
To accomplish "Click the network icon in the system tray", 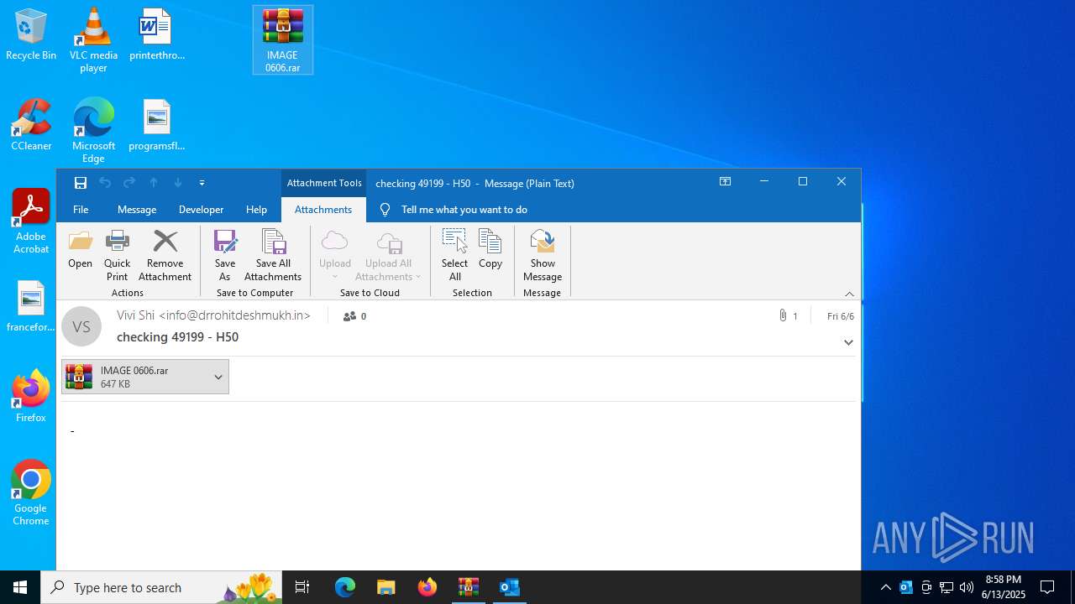I will pyautogui.click(x=947, y=587).
